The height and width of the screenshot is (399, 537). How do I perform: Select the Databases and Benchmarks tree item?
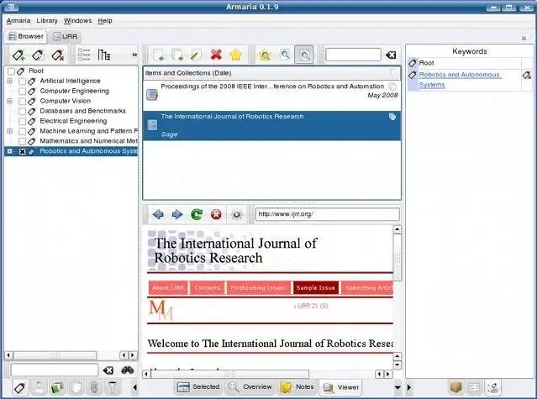(x=82, y=111)
